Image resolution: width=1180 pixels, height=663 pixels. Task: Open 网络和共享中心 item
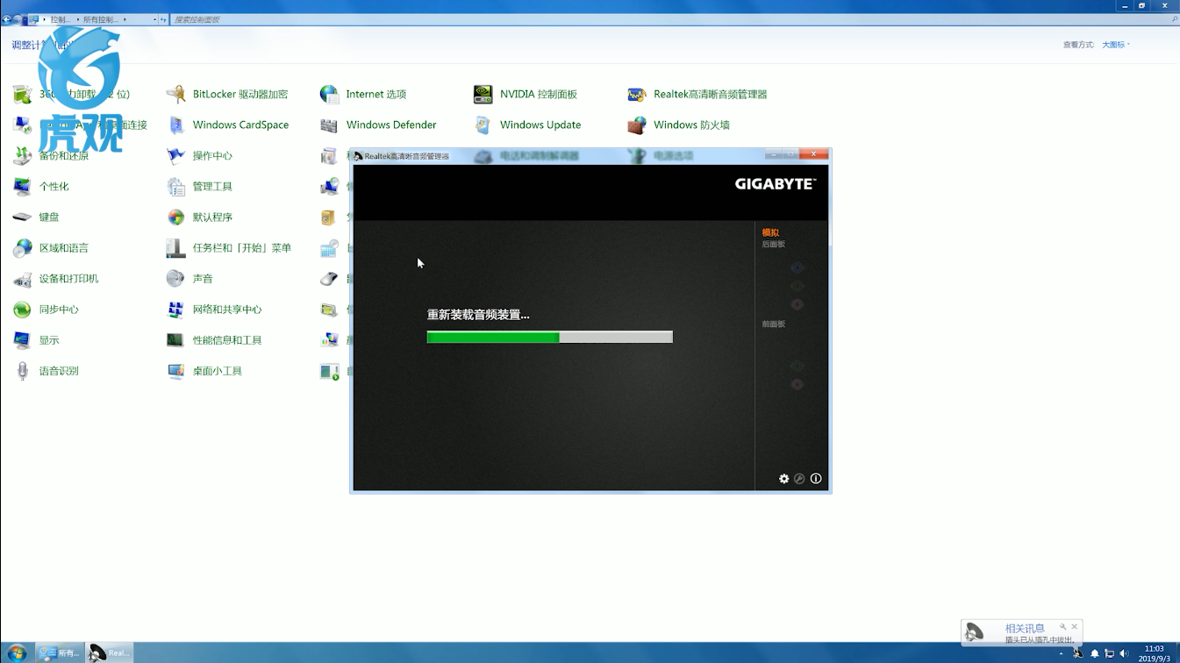[x=215, y=310]
